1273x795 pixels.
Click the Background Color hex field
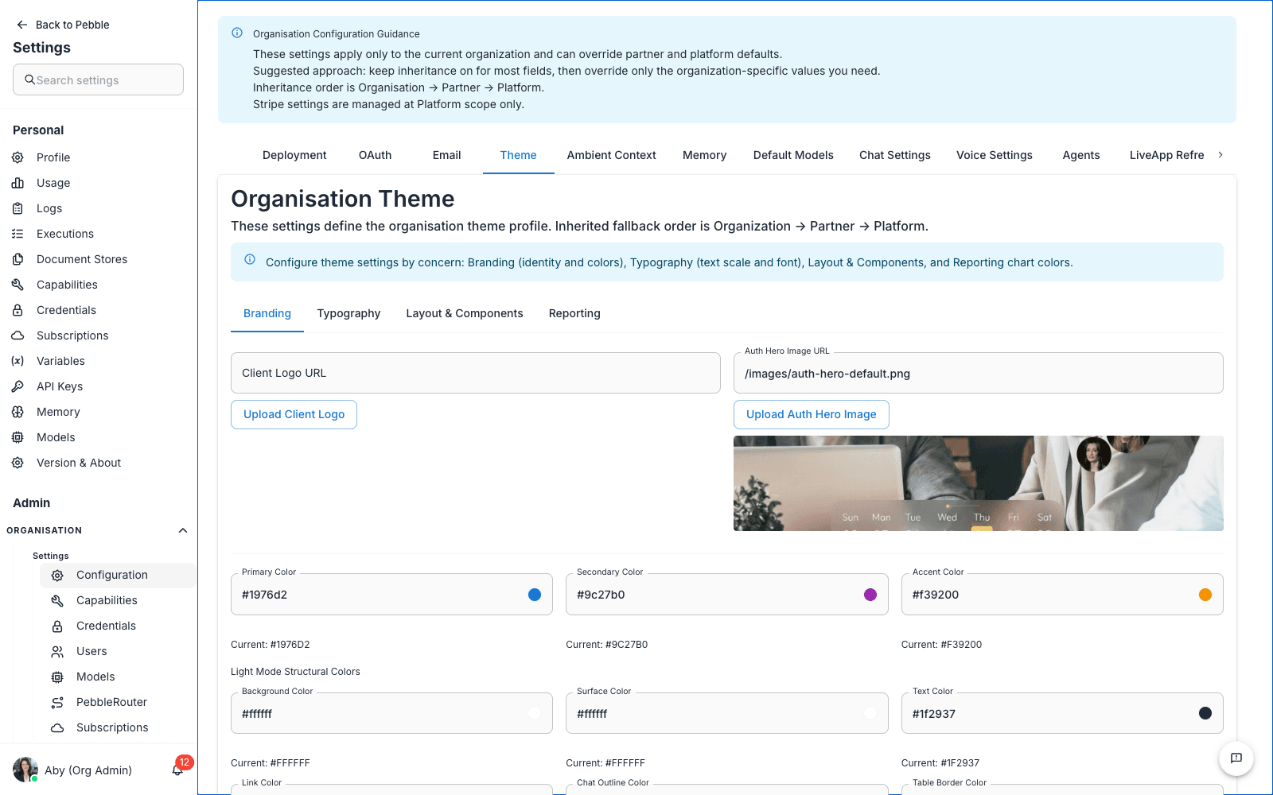391,713
